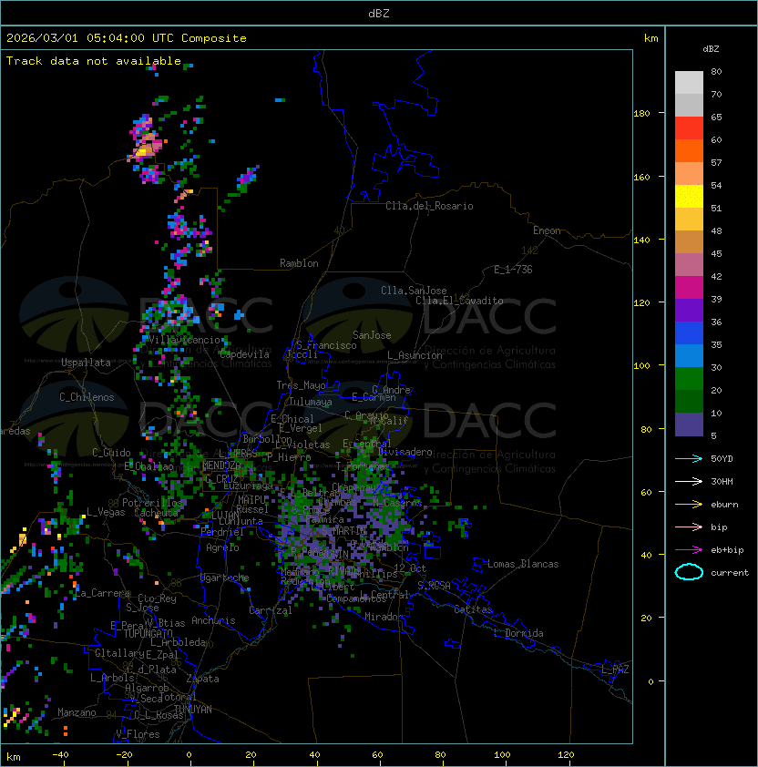
Task: Click the '-40' tick on horizontal km axis
Action: click(x=60, y=755)
